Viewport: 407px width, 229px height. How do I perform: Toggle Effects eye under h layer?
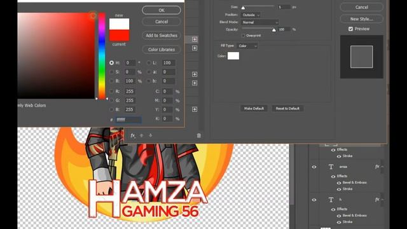[333, 209]
